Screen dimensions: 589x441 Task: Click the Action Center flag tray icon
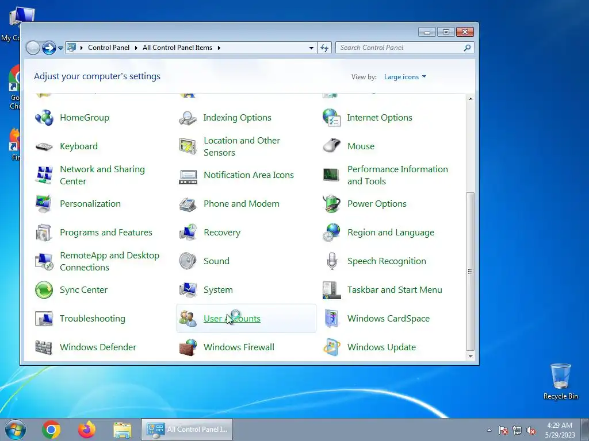(x=503, y=430)
